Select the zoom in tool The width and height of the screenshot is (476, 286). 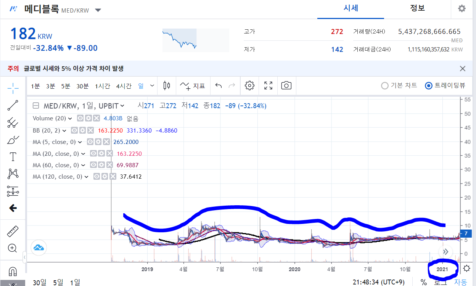pyautogui.click(x=13, y=248)
